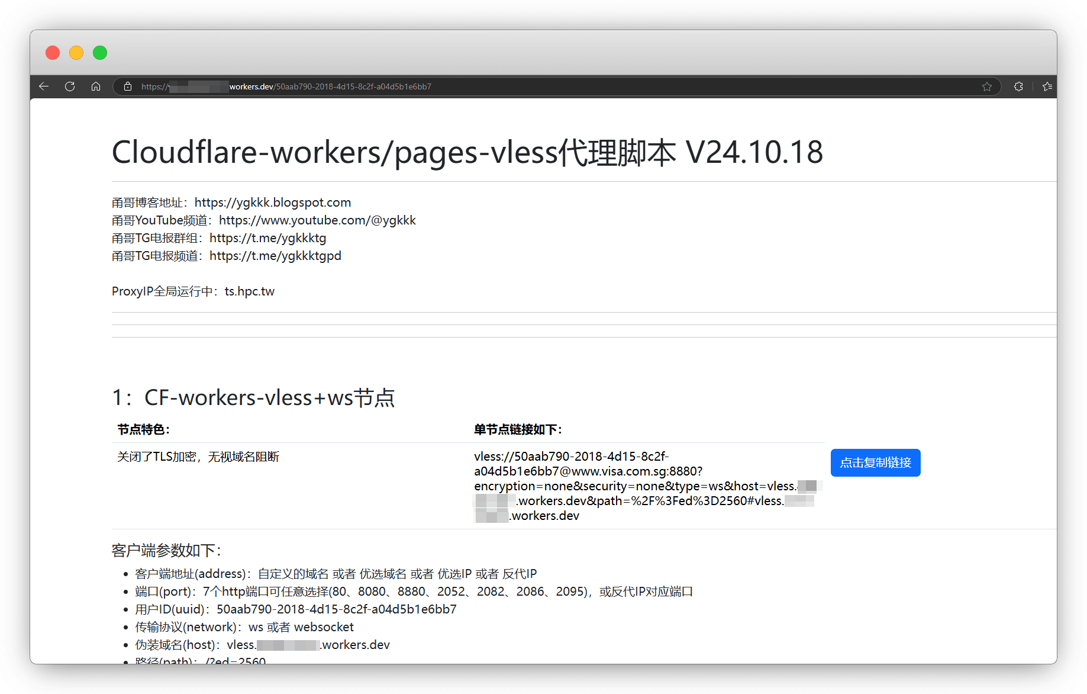Viewport: 1087px width, 694px height.
Task: Click the red close window button
Action: click(53, 53)
